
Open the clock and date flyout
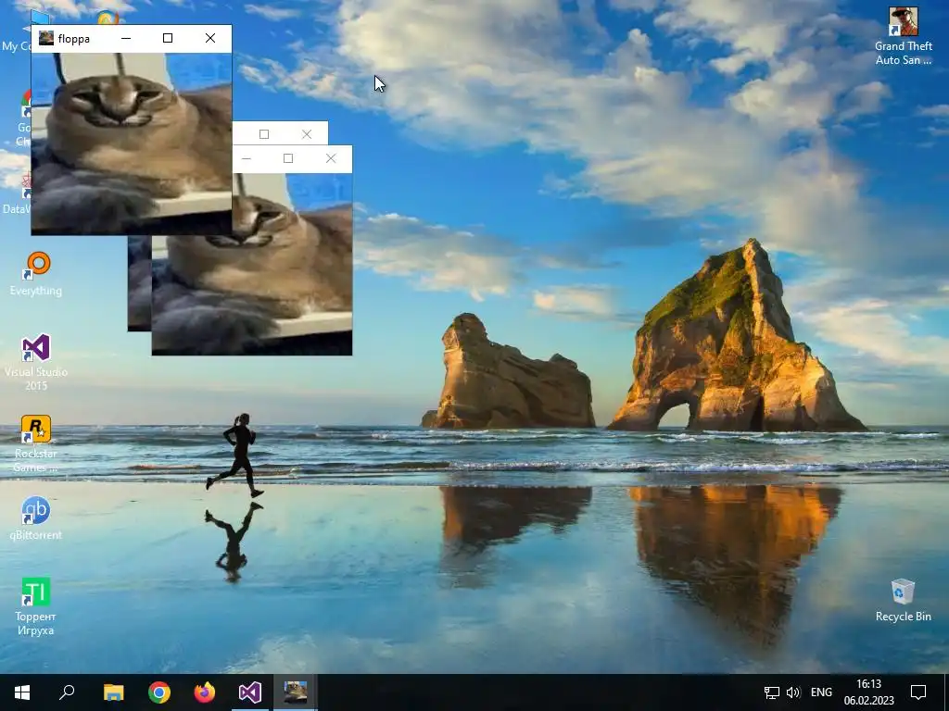click(x=869, y=692)
